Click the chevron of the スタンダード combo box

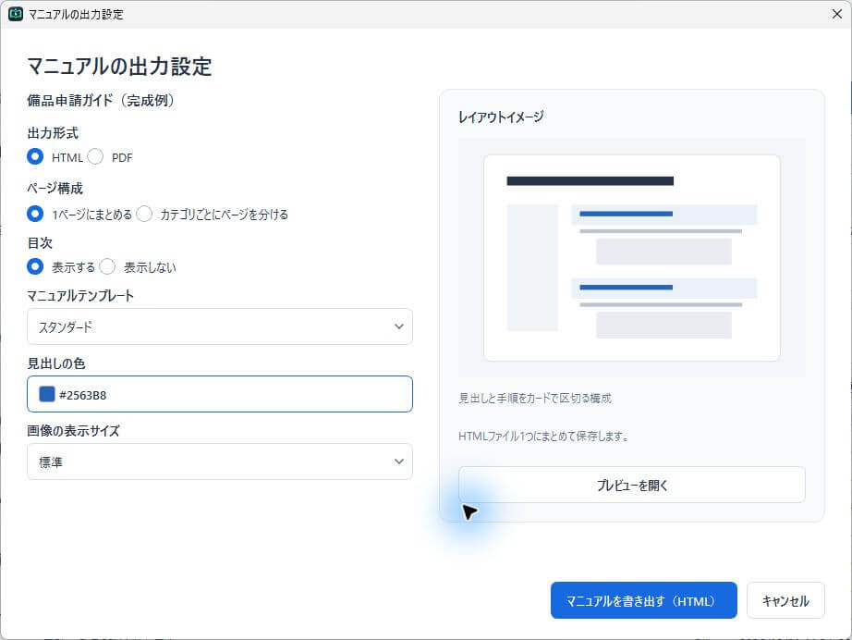[399, 326]
